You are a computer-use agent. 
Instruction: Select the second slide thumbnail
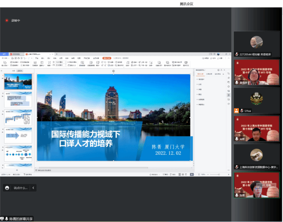pyautogui.click(x=17, y=99)
